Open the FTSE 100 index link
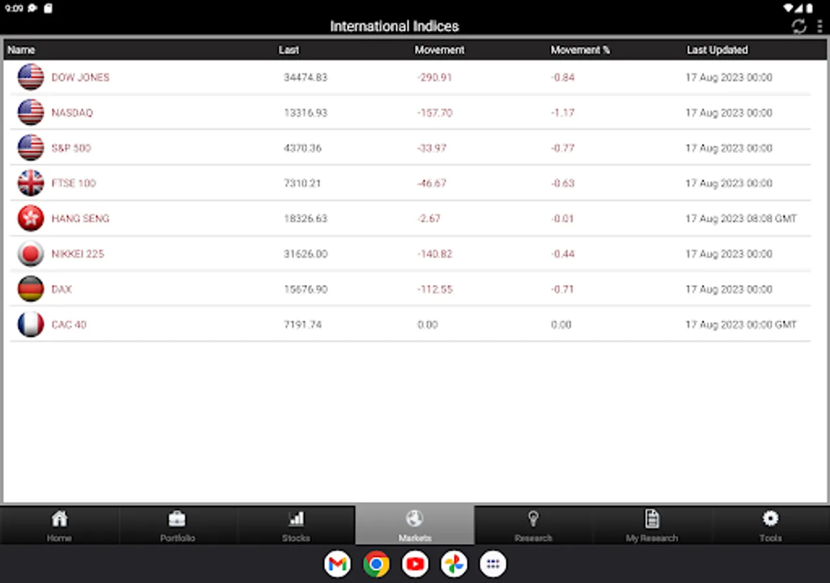 tap(73, 183)
